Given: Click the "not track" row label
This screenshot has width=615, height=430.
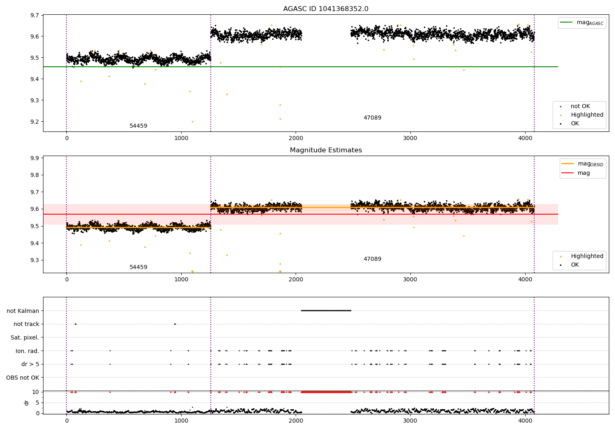Looking at the screenshot, I should click(26, 324).
